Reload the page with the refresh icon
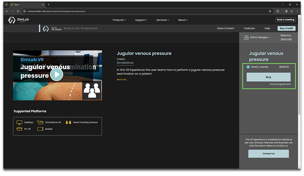The width and height of the screenshot is (304, 176). click(18, 11)
